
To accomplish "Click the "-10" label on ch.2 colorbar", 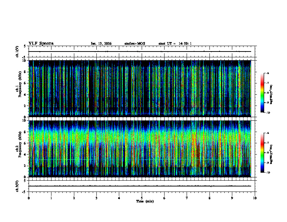I will click(268, 173).
